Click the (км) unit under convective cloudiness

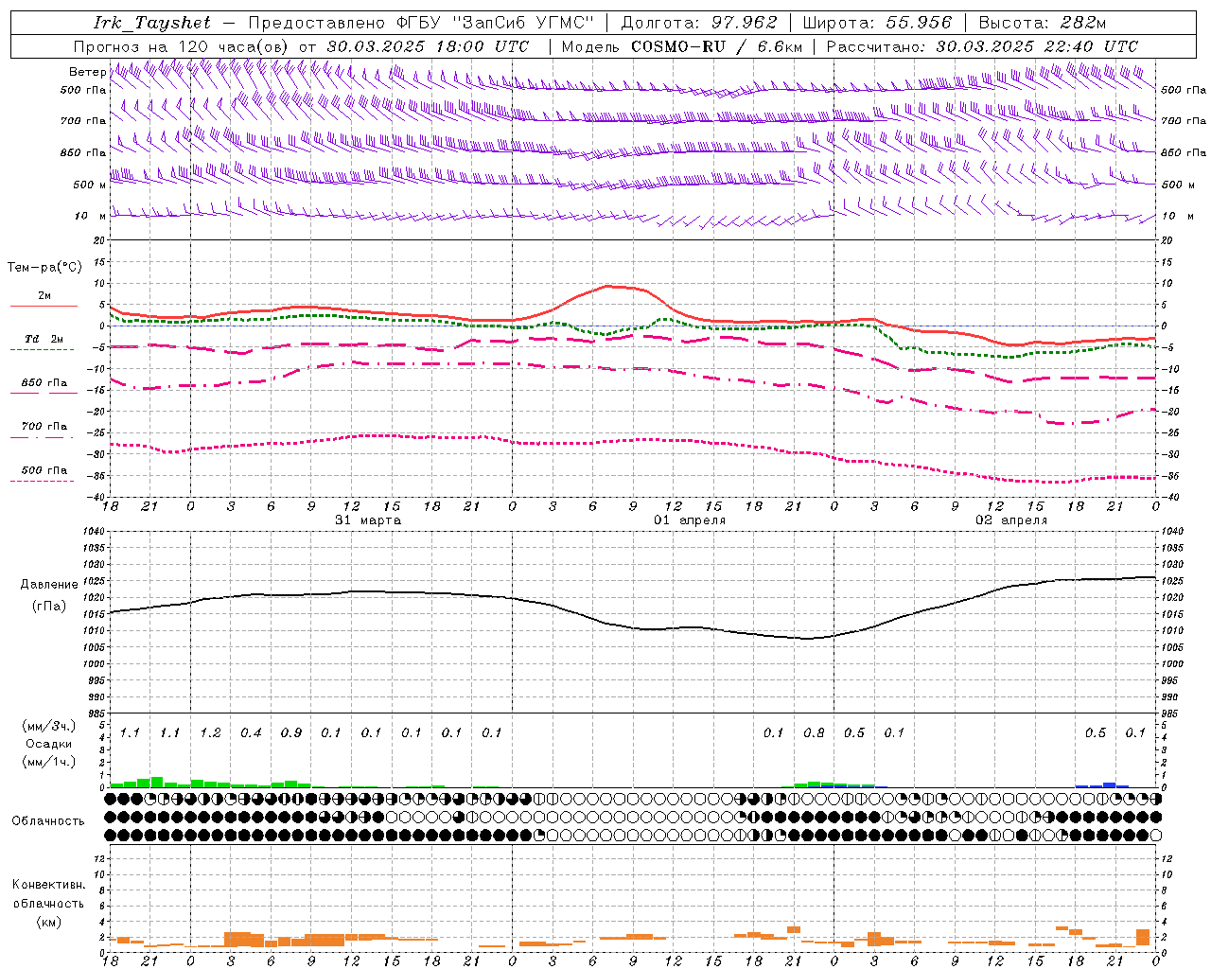click(48, 921)
